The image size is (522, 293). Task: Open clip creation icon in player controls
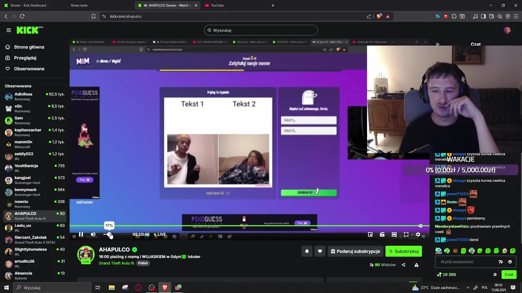[x=382, y=234]
